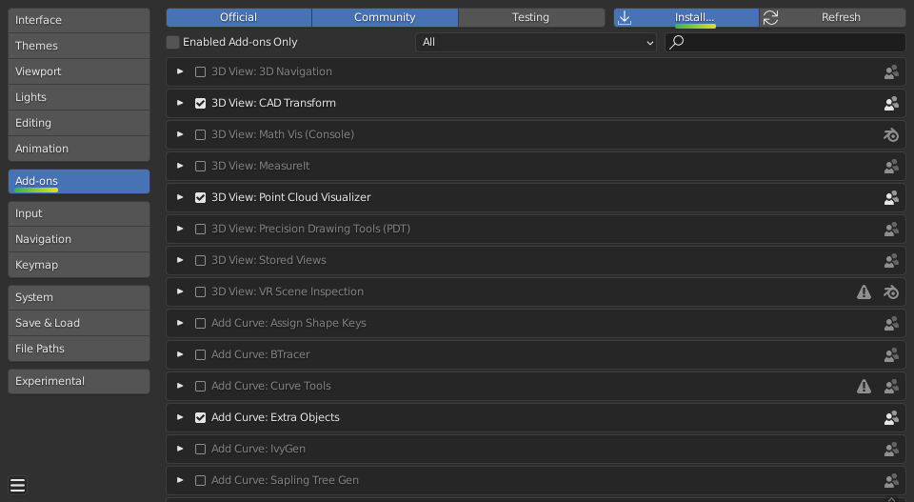This screenshot has height=502, width=914.
Task: Click the download arrow icon beside Install
Action: [x=625, y=17]
